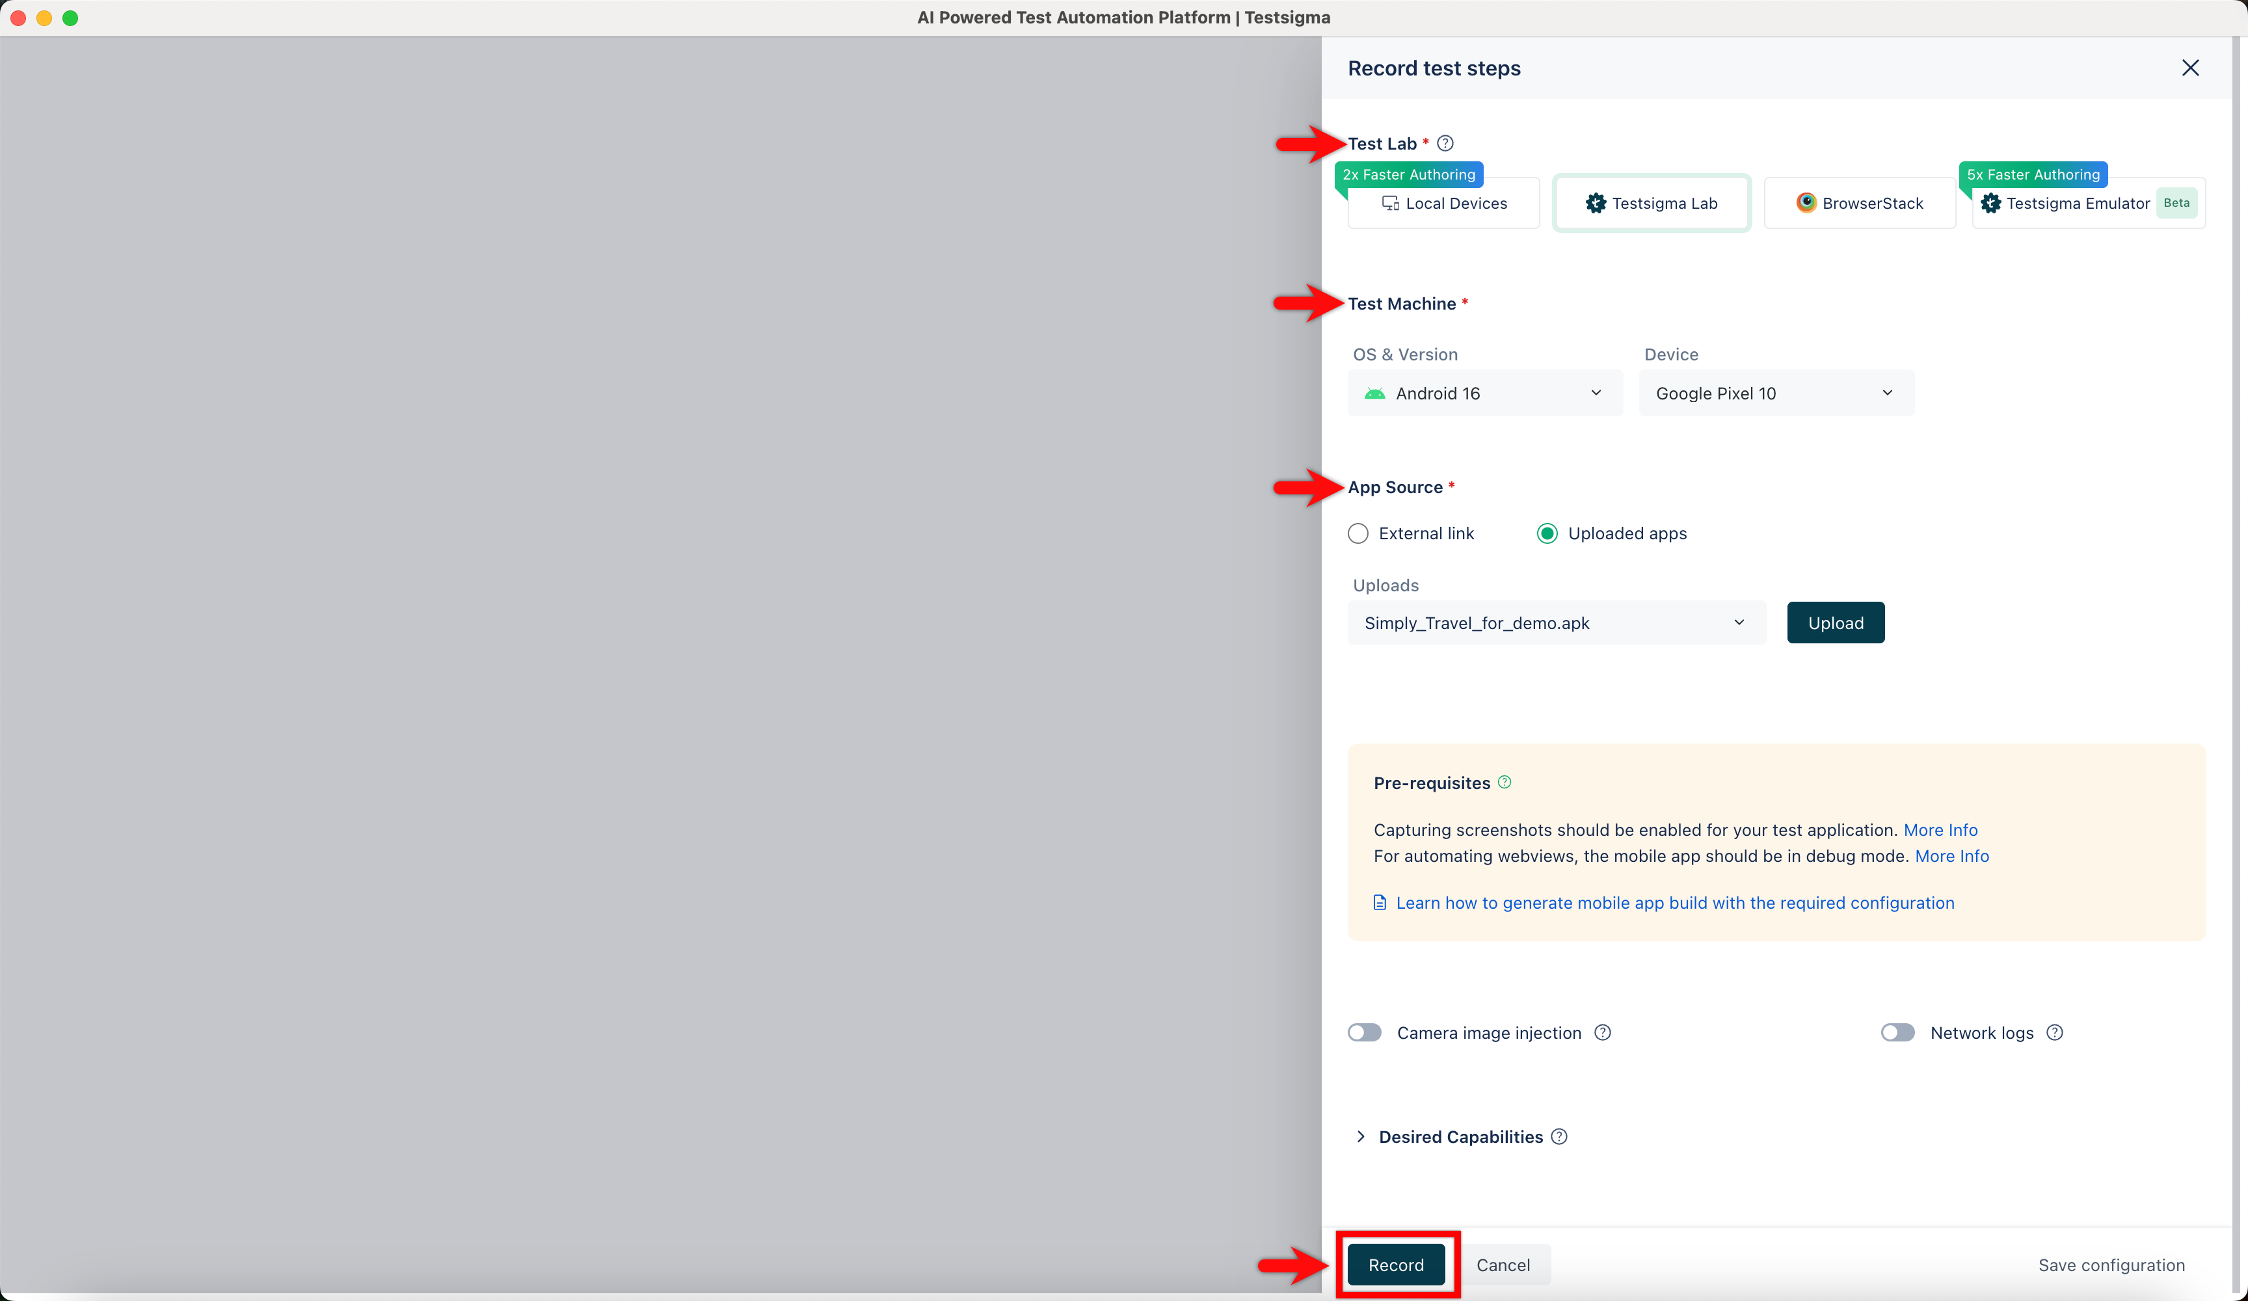Click the Pre-requisites info icon

tap(1505, 783)
